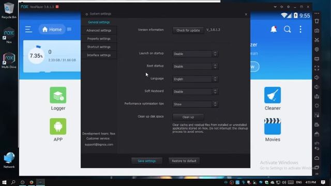Open the Root startup dropdown

(x=195, y=67)
